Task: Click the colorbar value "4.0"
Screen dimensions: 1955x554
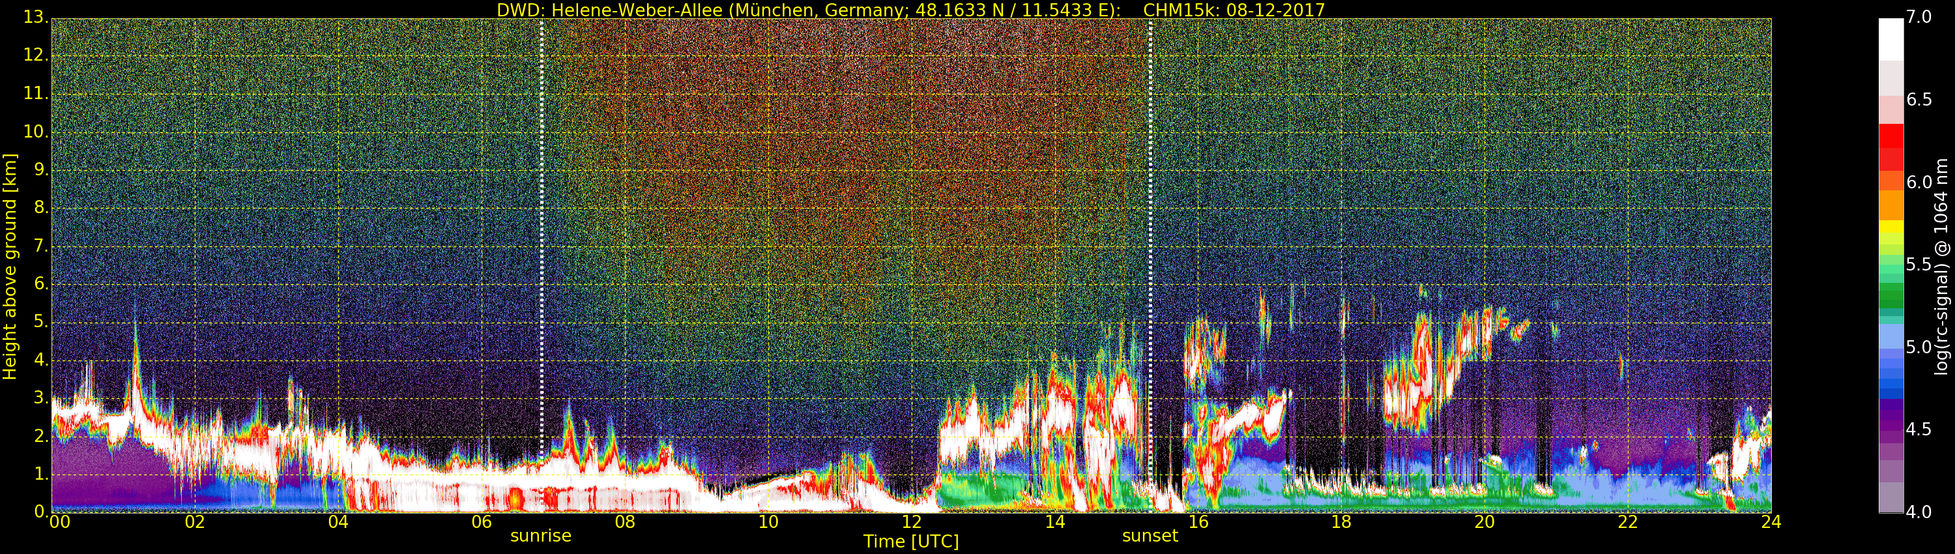Action: (x=1919, y=512)
